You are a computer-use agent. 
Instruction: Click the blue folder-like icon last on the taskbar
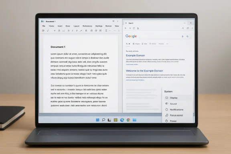point(134,120)
